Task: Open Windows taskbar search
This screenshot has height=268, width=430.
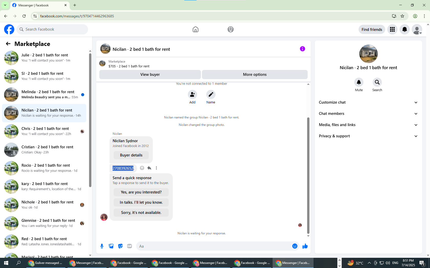Action: pos(18,263)
